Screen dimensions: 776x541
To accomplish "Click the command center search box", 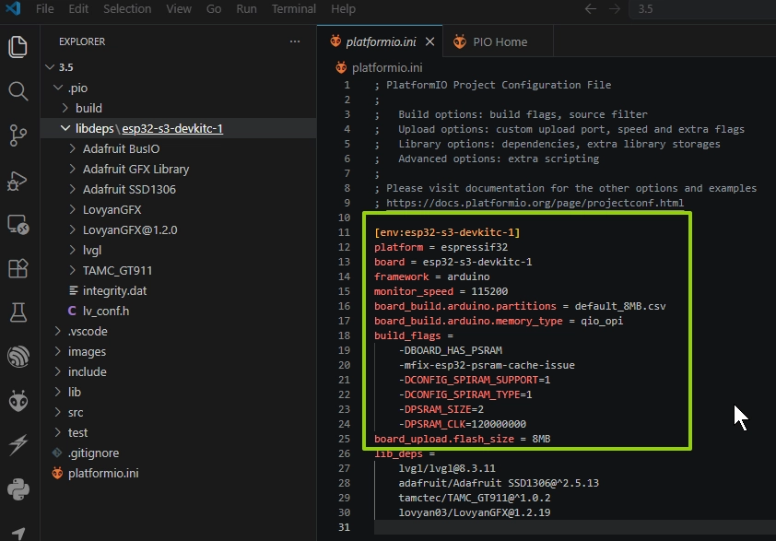I will 703,9.
